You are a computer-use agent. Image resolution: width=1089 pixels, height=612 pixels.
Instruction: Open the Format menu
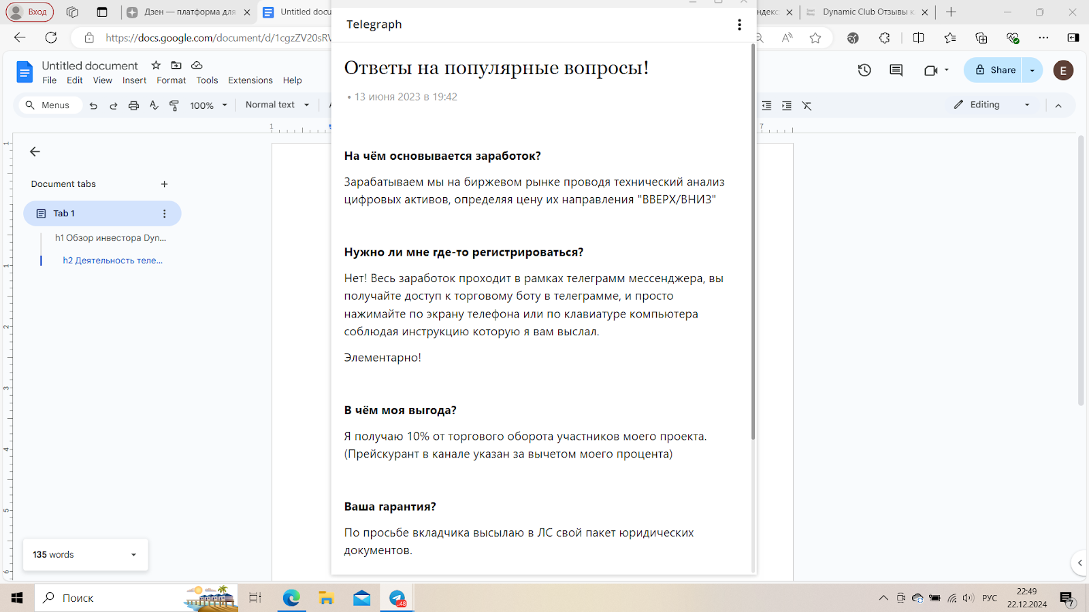[172, 80]
